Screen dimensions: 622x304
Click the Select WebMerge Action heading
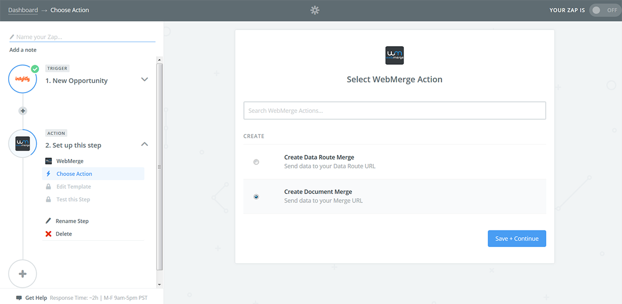click(x=394, y=80)
